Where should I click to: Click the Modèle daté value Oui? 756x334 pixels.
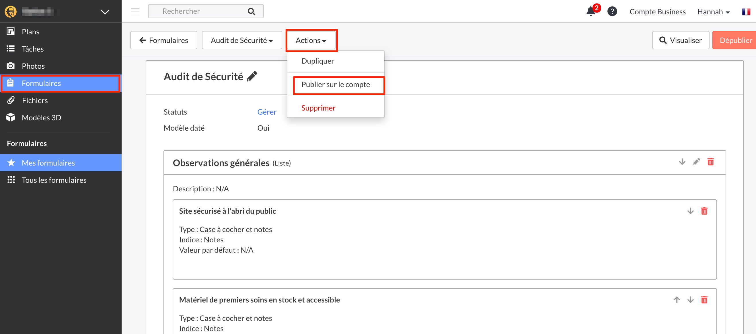(x=263, y=128)
